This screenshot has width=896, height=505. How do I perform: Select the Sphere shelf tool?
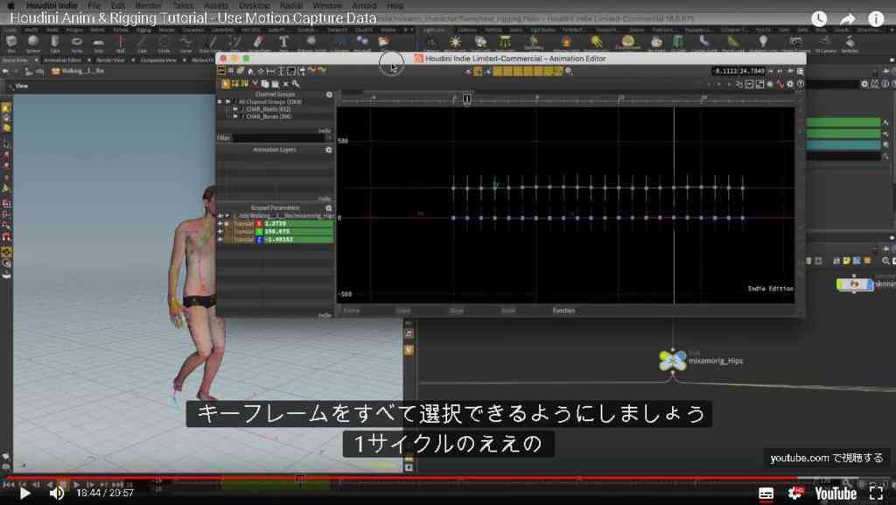[x=33, y=43]
